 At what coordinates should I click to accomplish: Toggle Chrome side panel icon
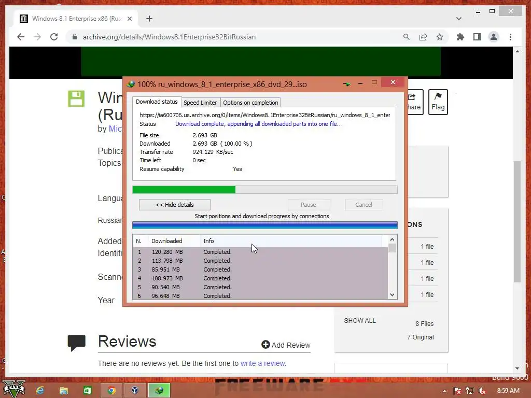tap(477, 37)
